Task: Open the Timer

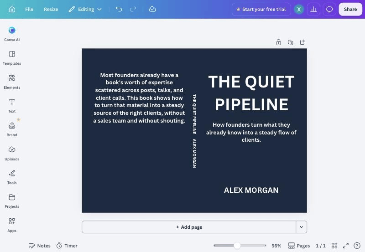Action: point(67,246)
